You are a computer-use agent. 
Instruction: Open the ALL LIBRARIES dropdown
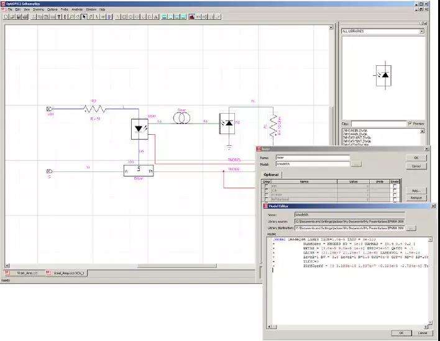click(x=421, y=30)
